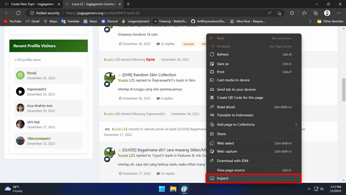Open File Explorer from taskbar
Image resolution: width=346 pixels, height=195 pixels.
[173, 189]
